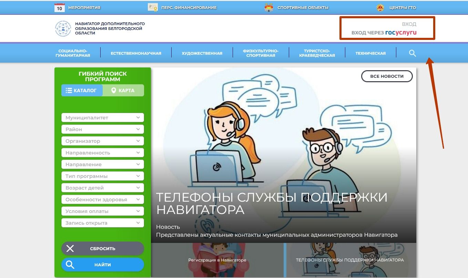Select the Естественнонаучная category tab

(x=136, y=53)
